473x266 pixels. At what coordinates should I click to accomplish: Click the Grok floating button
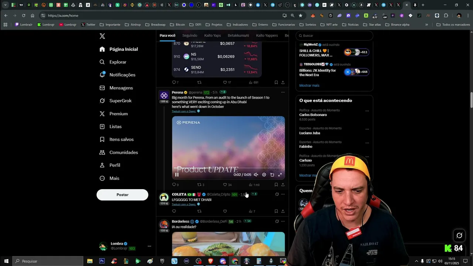click(459, 235)
